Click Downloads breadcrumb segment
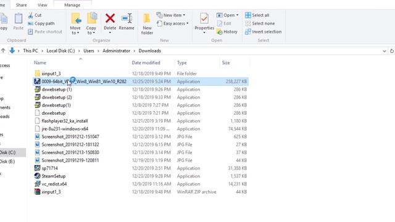This screenshot has width=395, height=222. coord(149,51)
